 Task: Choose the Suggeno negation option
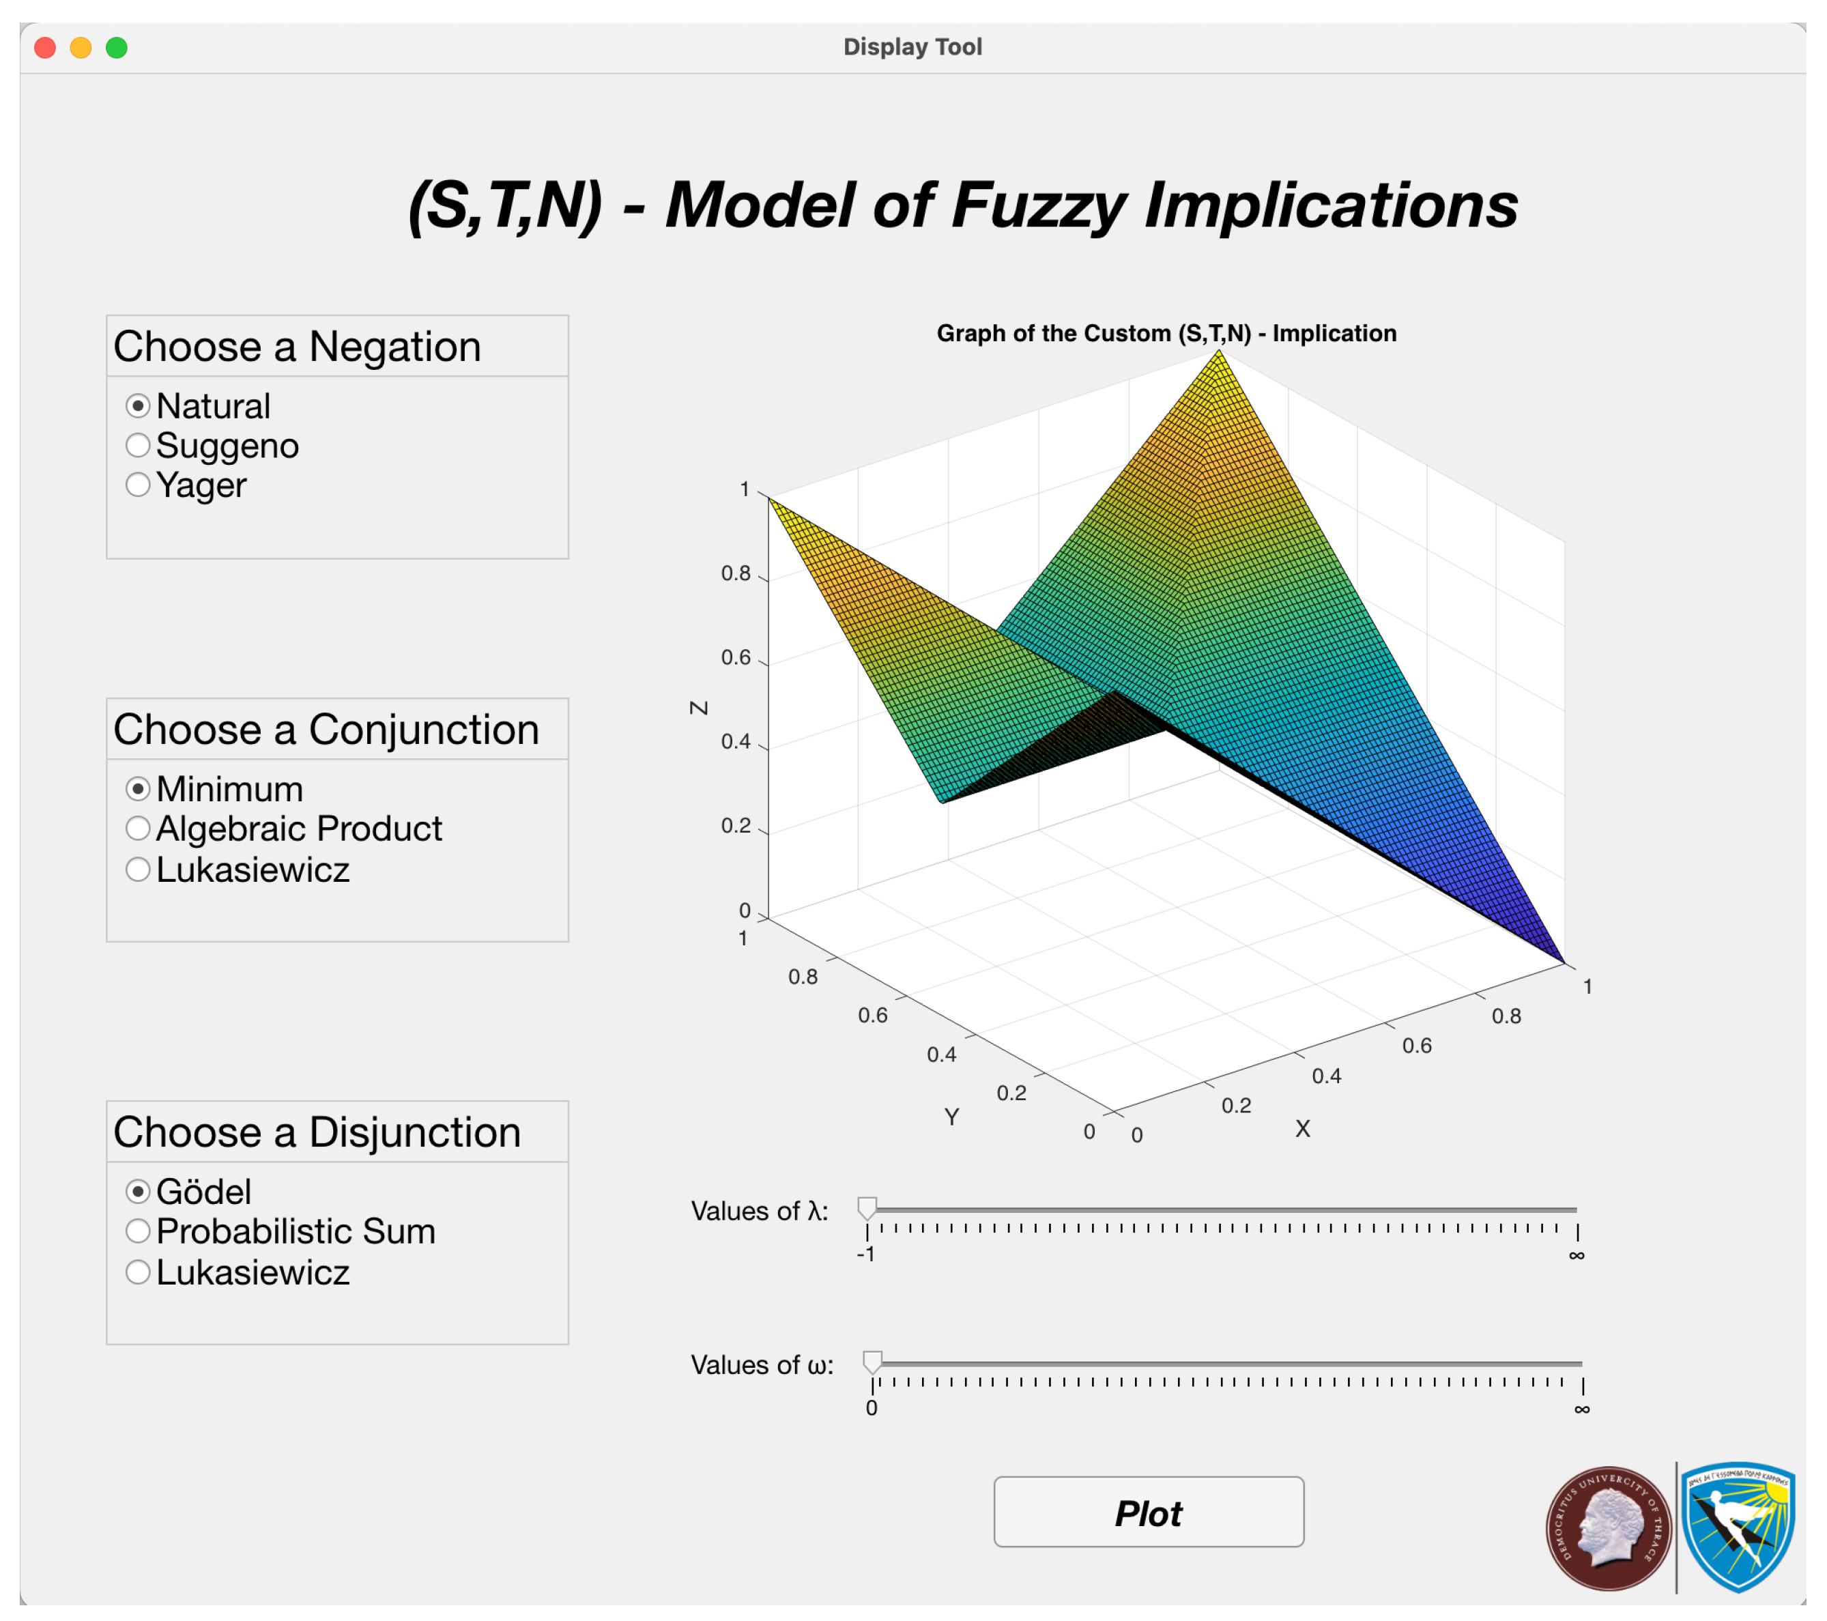tap(138, 445)
